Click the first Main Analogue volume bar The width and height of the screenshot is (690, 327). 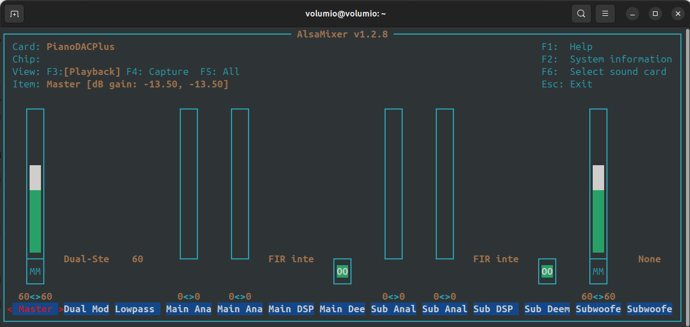pyautogui.click(x=189, y=183)
